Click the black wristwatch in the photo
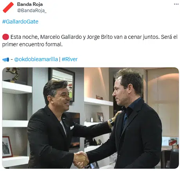Image resolution: width=180 pixels, height=171 pixels. [112, 122]
